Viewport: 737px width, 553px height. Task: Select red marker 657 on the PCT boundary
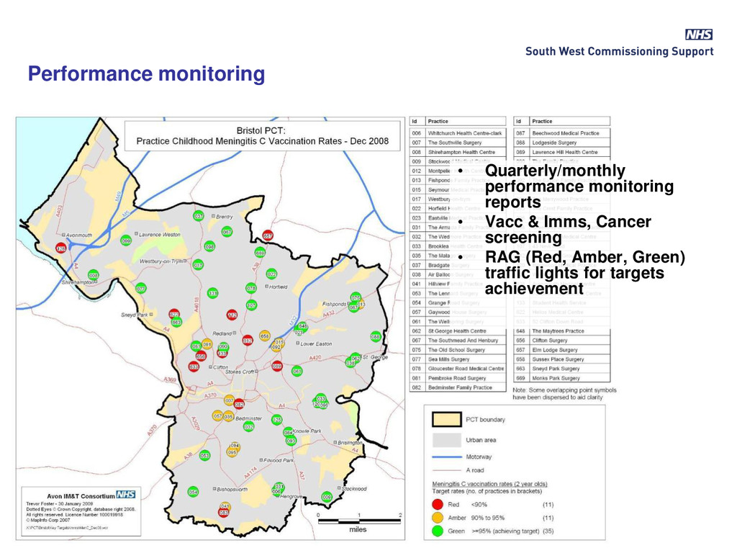tap(268, 235)
